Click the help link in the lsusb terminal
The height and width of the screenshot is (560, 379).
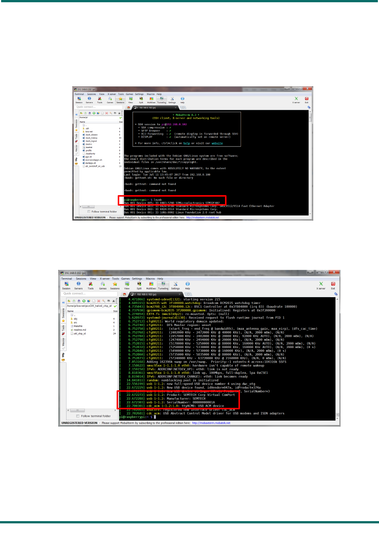tap(187, 143)
